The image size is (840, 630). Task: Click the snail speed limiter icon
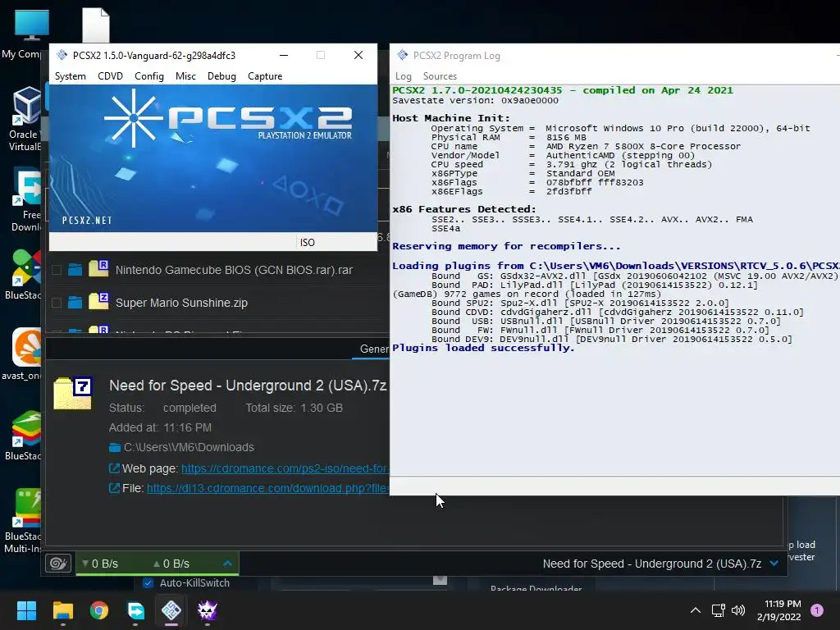(x=58, y=564)
